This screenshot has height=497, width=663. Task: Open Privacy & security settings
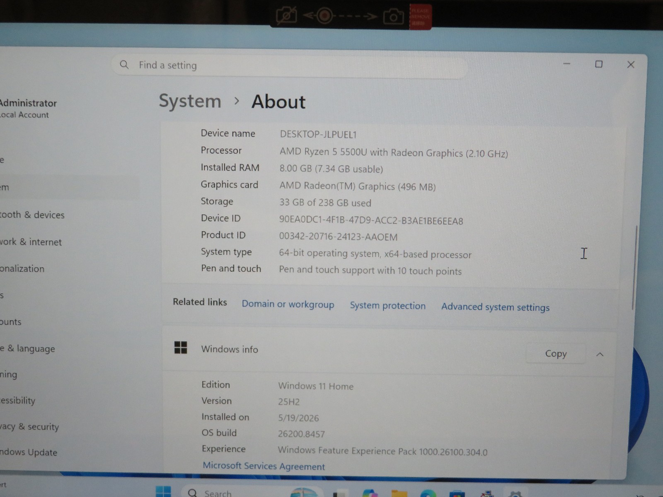[x=29, y=427]
